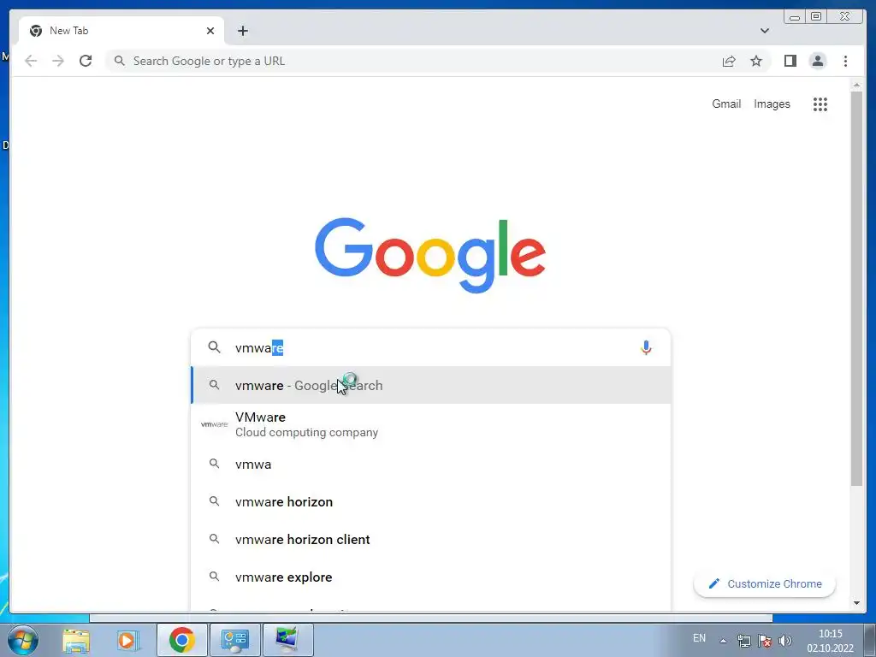The image size is (876, 657).
Task: Click the EN language indicator
Action: (x=699, y=638)
